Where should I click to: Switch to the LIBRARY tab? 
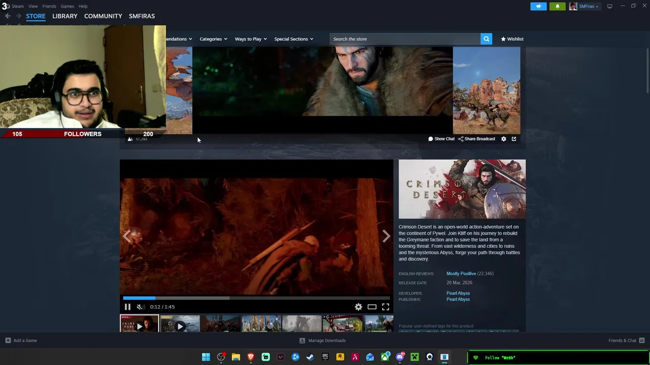coord(65,16)
